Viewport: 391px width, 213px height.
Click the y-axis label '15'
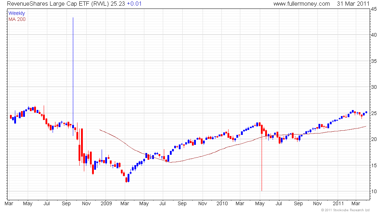click(x=374, y=165)
